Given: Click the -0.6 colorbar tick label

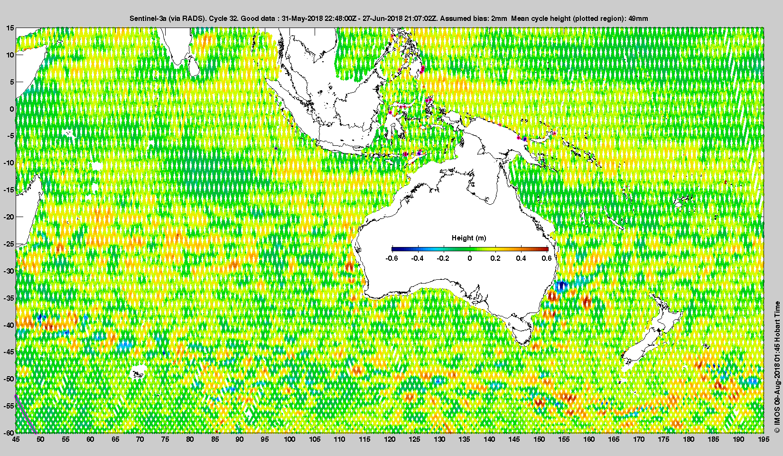Looking at the screenshot, I should click(392, 258).
